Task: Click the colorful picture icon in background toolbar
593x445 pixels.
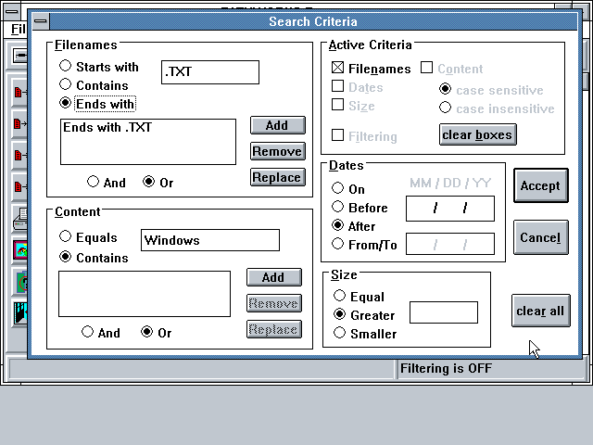Action: (20, 250)
